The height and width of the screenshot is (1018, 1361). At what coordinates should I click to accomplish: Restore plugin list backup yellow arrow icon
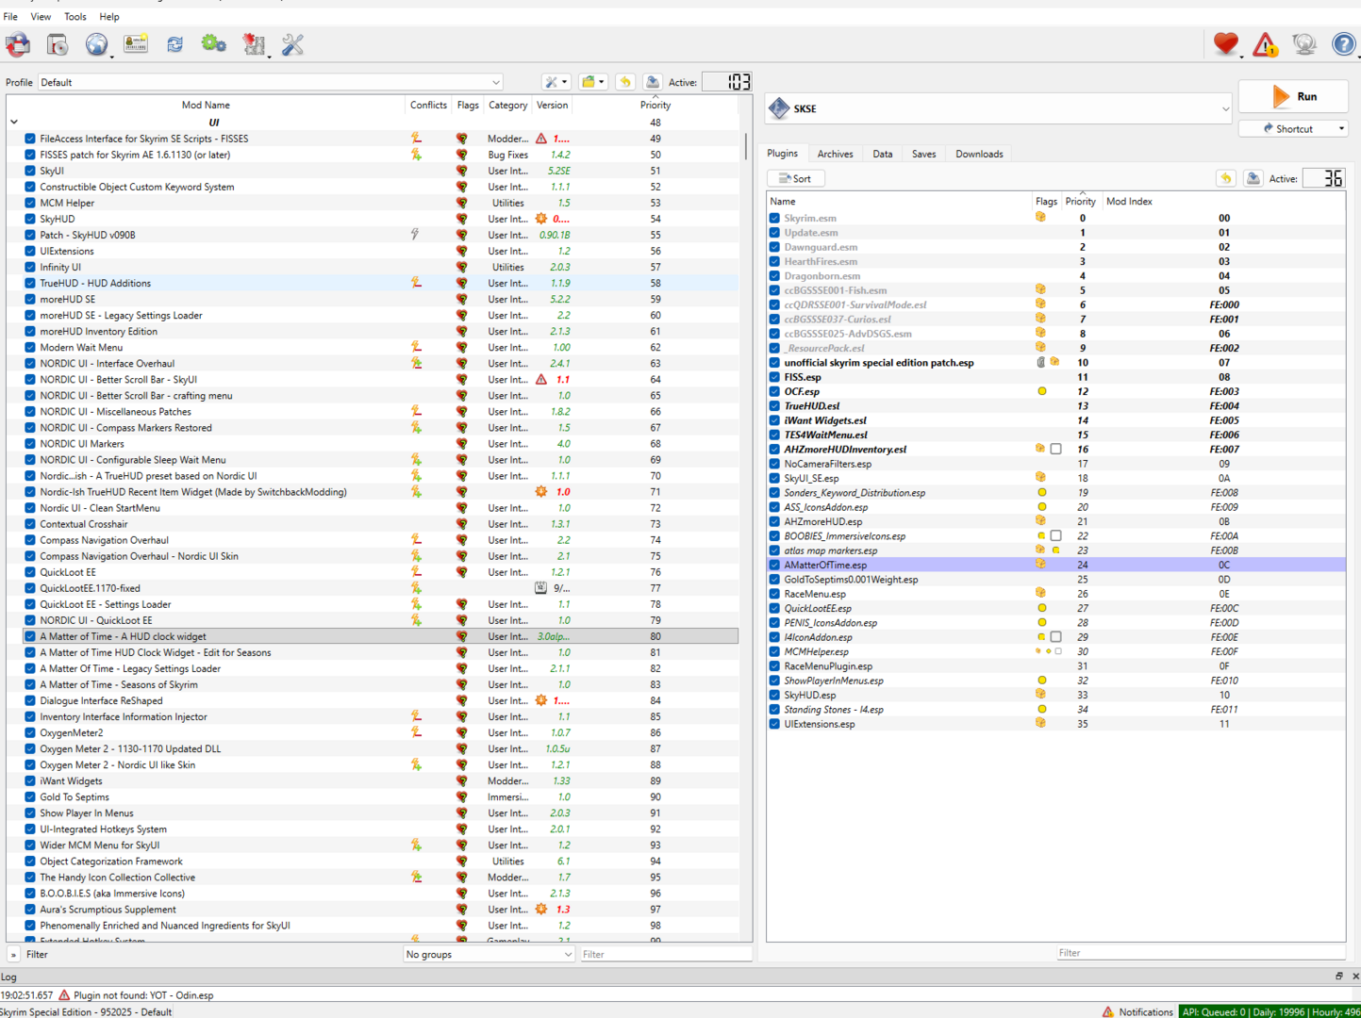coord(1226,178)
